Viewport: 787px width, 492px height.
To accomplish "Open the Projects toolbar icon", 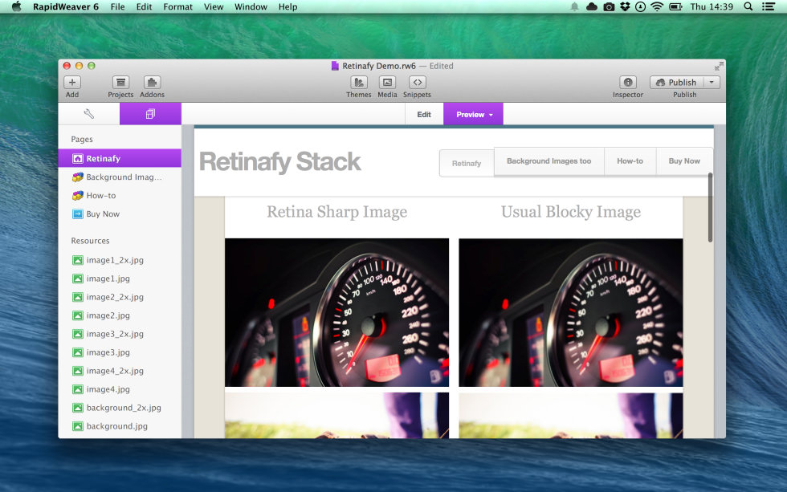I will [120, 83].
